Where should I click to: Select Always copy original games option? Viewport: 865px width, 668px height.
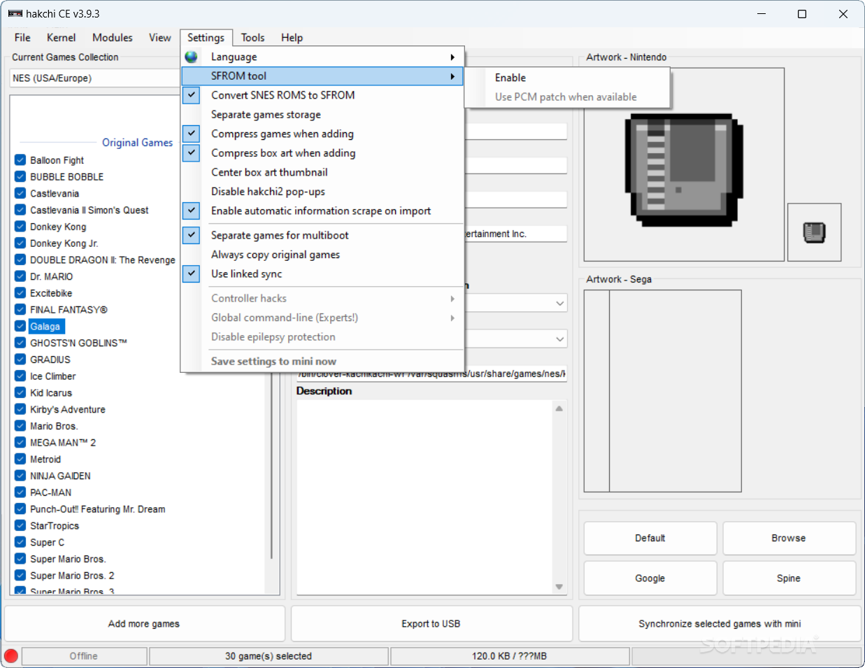322,255
